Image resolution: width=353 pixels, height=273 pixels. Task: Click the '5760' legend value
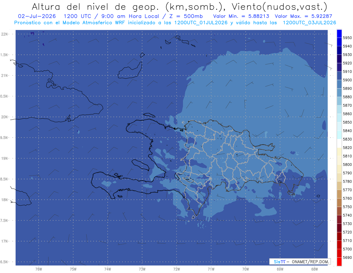click(347, 198)
